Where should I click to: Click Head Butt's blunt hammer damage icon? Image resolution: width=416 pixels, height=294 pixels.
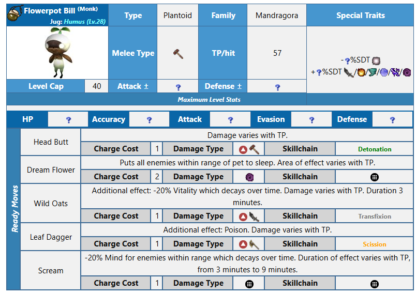(x=254, y=149)
